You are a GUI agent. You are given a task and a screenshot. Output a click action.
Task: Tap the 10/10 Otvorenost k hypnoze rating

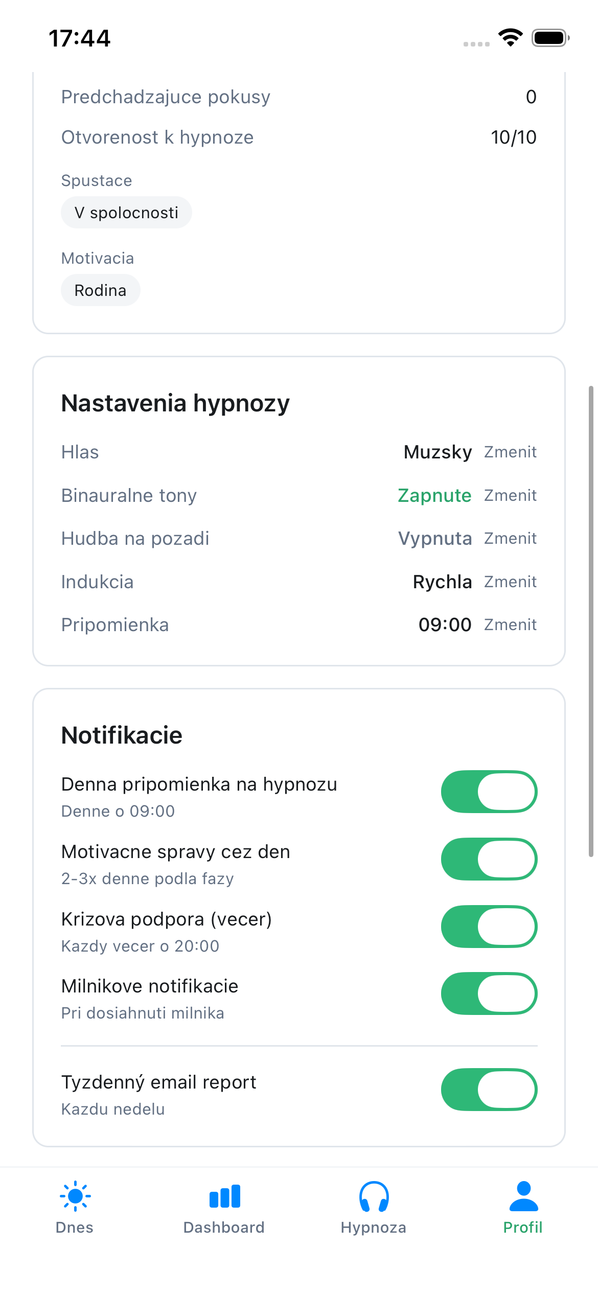click(514, 137)
